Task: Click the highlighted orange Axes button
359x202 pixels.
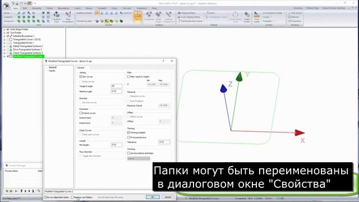Action: pyautogui.click(x=137, y=16)
